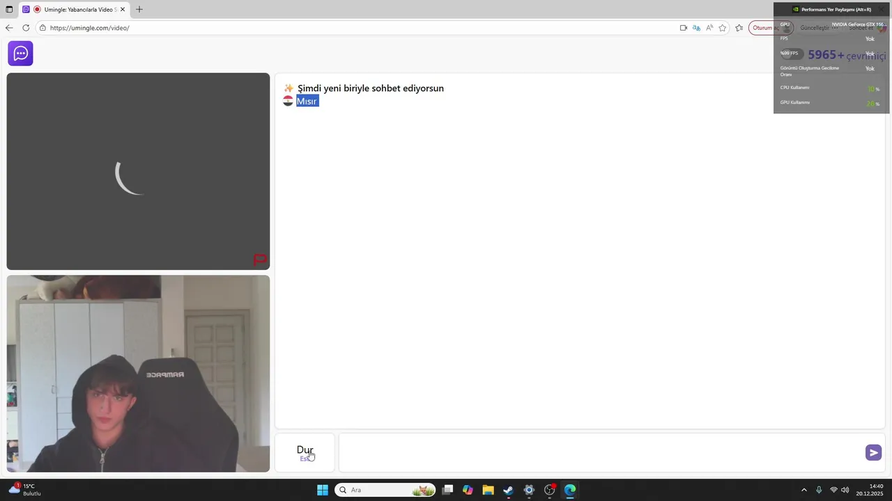Open the Wi-Fi network tray icon
The height and width of the screenshot is (501, 892).
point(833,490)
